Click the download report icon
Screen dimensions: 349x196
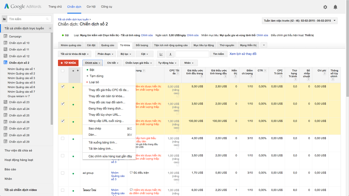tap(170, 54)
